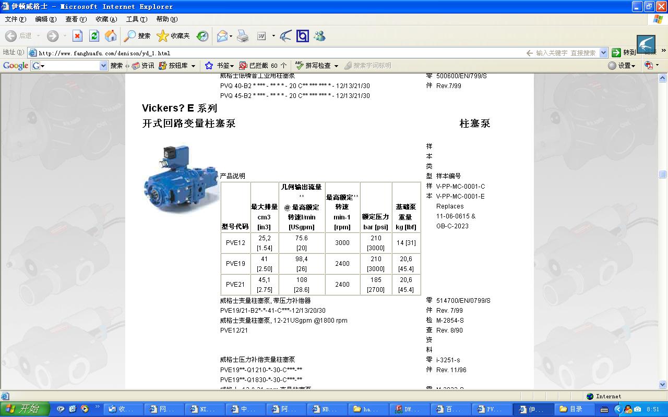Run 拼写检查 spell check
Image resolution: width=668 pixels, height=417 pixels.
pos(313,66)
